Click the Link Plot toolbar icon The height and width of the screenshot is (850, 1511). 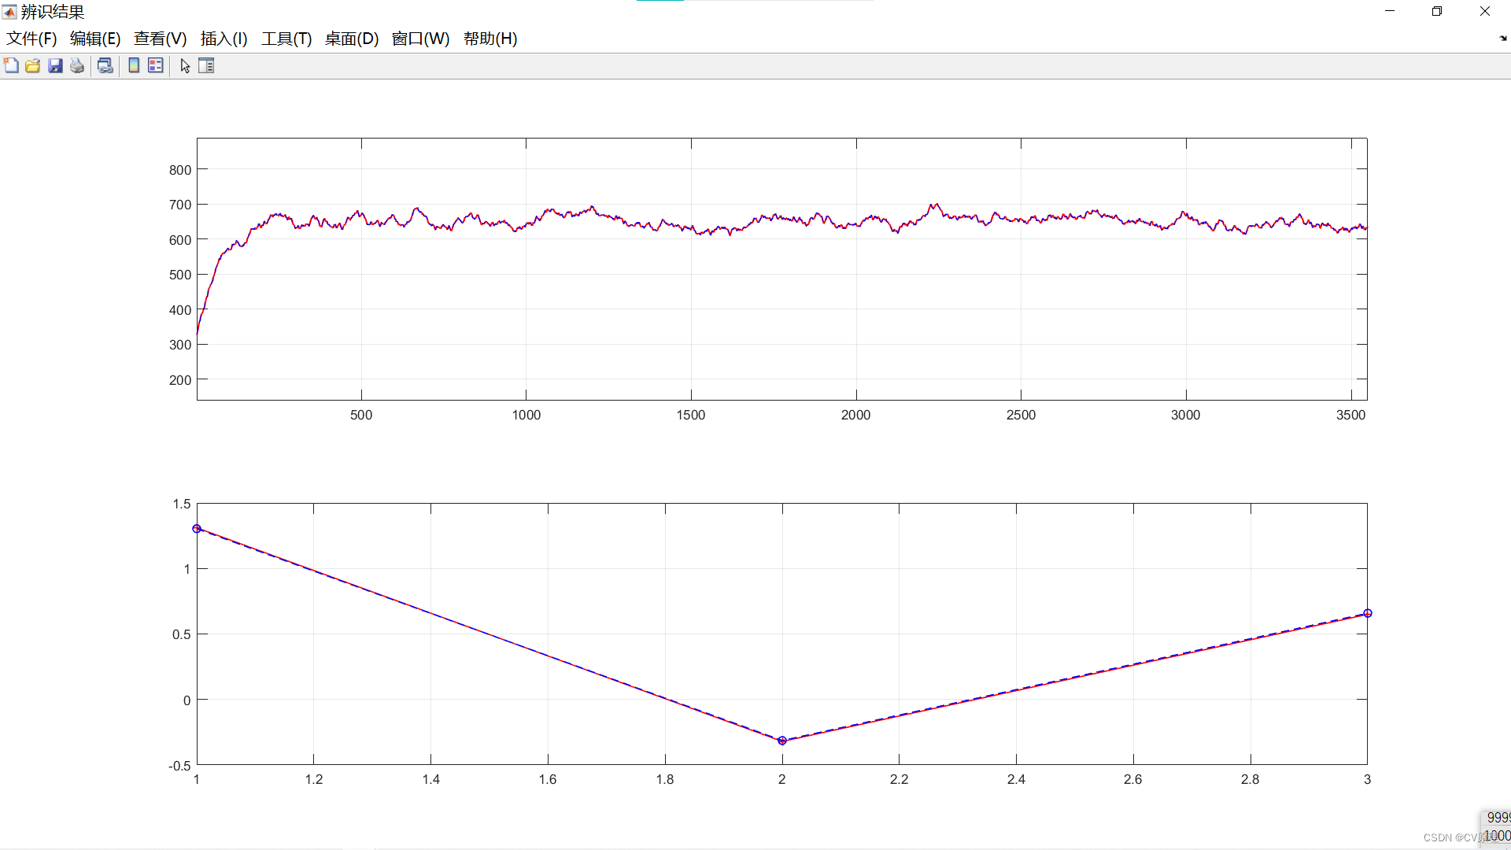(x=105, y=66)
